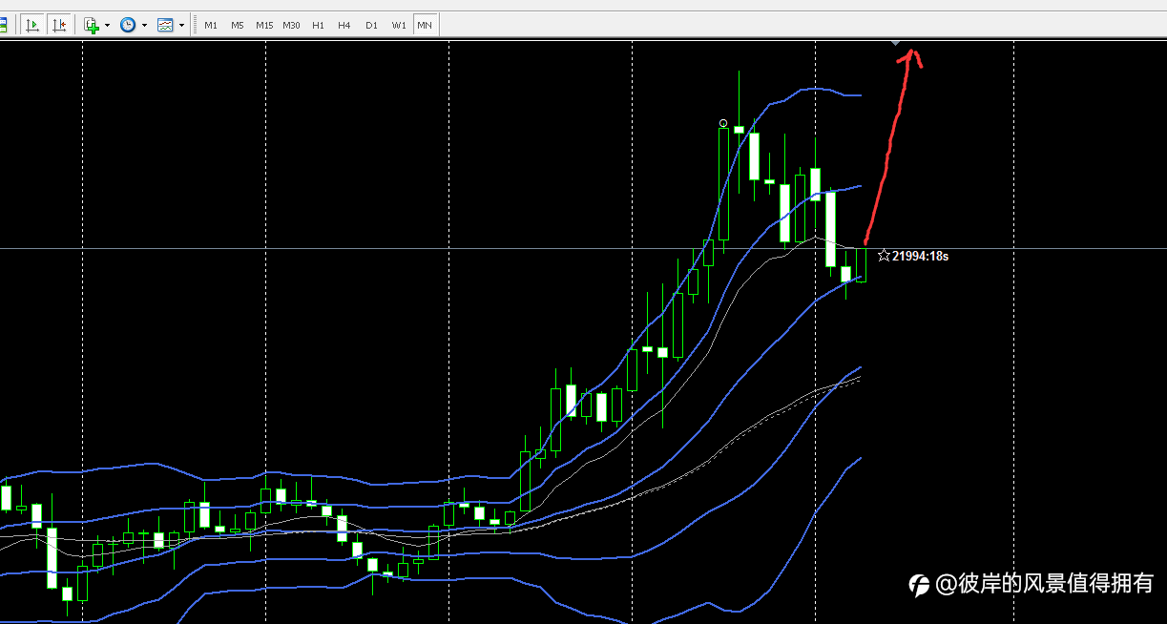This screenshot has width=1167, height=624.
Task: Click the 21994 current price label
Action: tap(920, 256)
